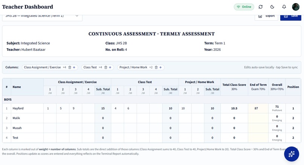
Task: Toggle dark mode moon icon
Action: click(272, 7)
